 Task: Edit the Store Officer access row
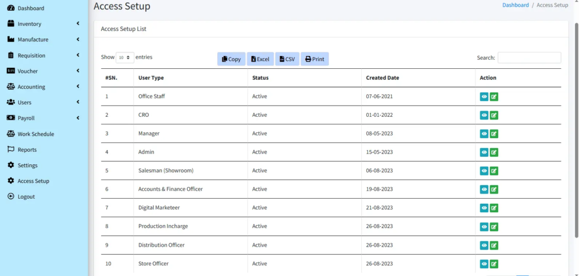tap(494, 264)
